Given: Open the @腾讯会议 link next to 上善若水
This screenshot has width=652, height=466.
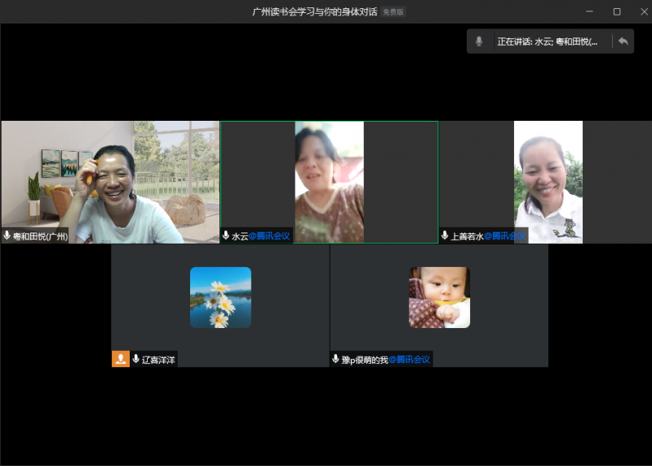Looking at the screenshot, I should (504, 236).
